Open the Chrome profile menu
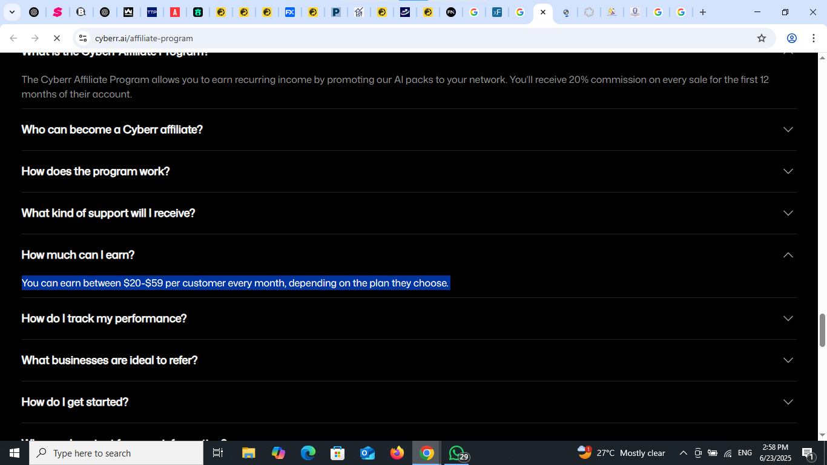This screenshot has height=465, width=827. coord(791,38)
